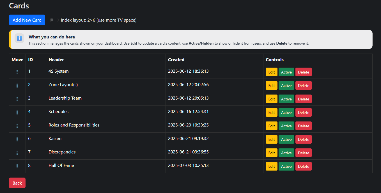This screenshot has width=381, height=193.
Task: Delete the Kaizen card
Action: tap(303, 139)
